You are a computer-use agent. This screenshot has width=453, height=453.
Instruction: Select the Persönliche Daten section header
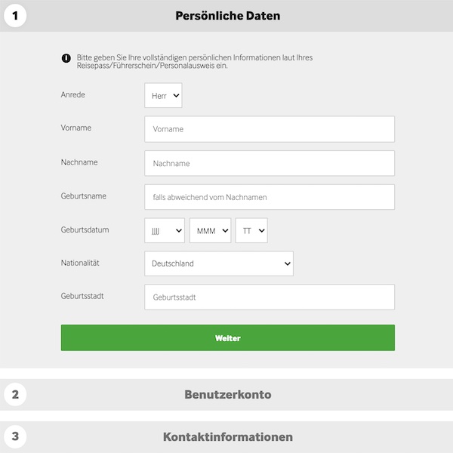click(x=227, y=15)
